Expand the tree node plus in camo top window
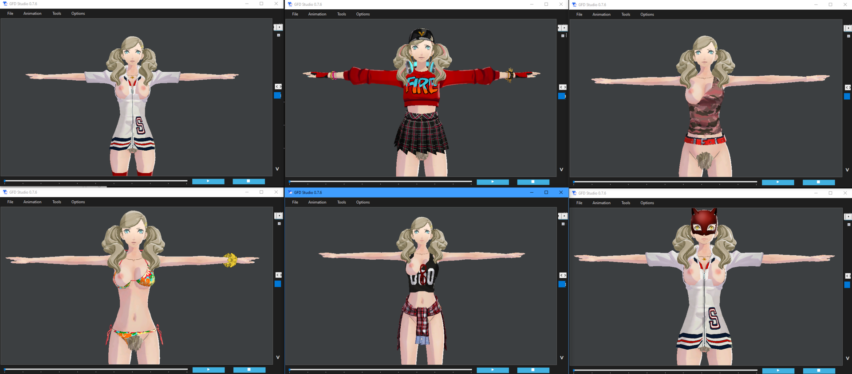This screenshot has width=852, height=374. click(848, 36)
